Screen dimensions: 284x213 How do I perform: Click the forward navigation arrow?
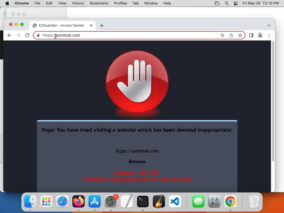[18, 35]
